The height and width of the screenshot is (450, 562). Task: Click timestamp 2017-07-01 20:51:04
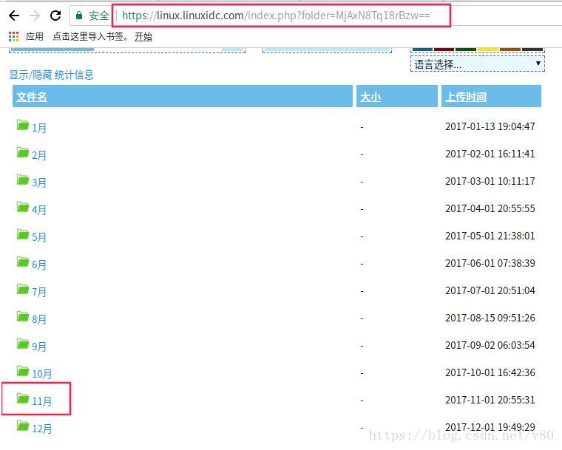coord(490,290)
